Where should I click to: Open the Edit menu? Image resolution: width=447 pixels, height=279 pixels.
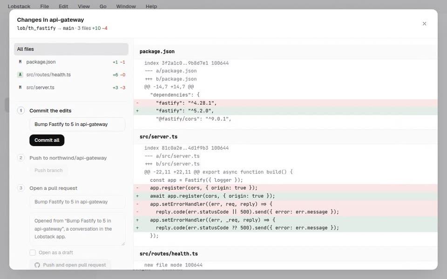63,6
